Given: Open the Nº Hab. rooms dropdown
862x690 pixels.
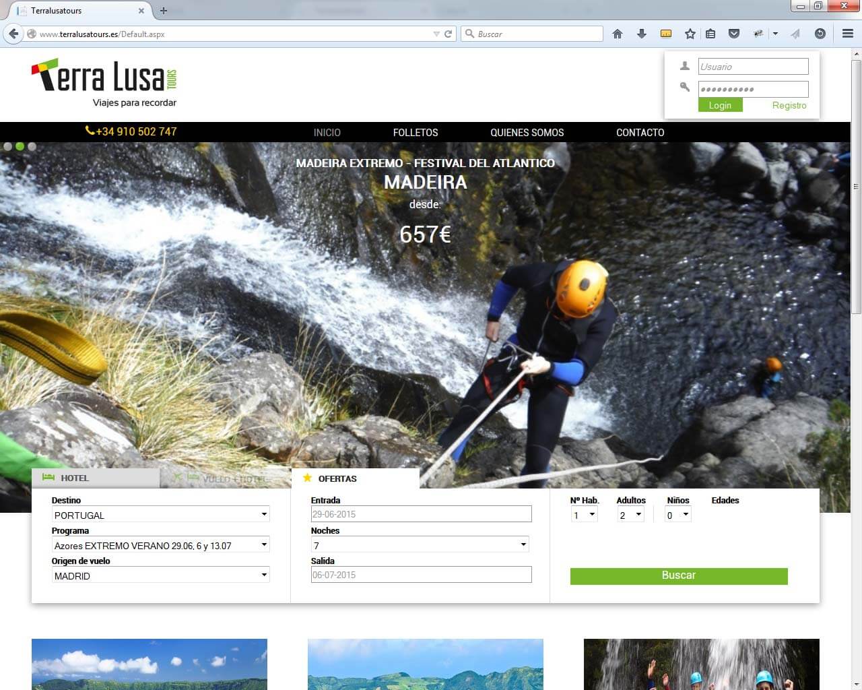Looking at the screenshot, I should (584, 515).
